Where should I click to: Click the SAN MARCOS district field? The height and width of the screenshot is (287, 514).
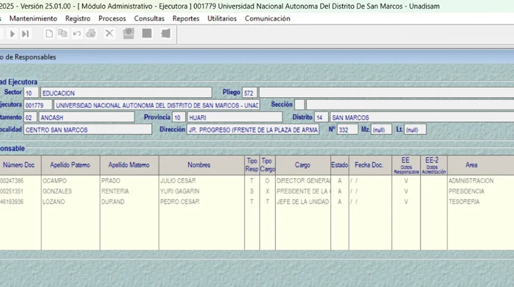point(422,118)
